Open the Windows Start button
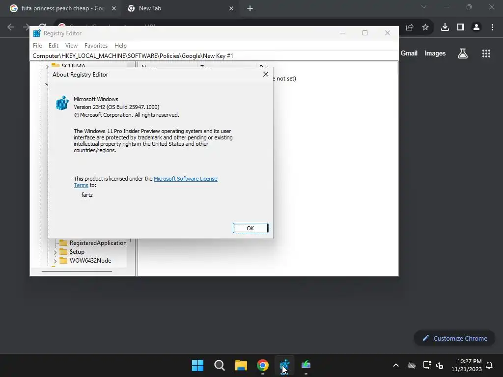The image size is (503, 377). (x=197, y=365)
